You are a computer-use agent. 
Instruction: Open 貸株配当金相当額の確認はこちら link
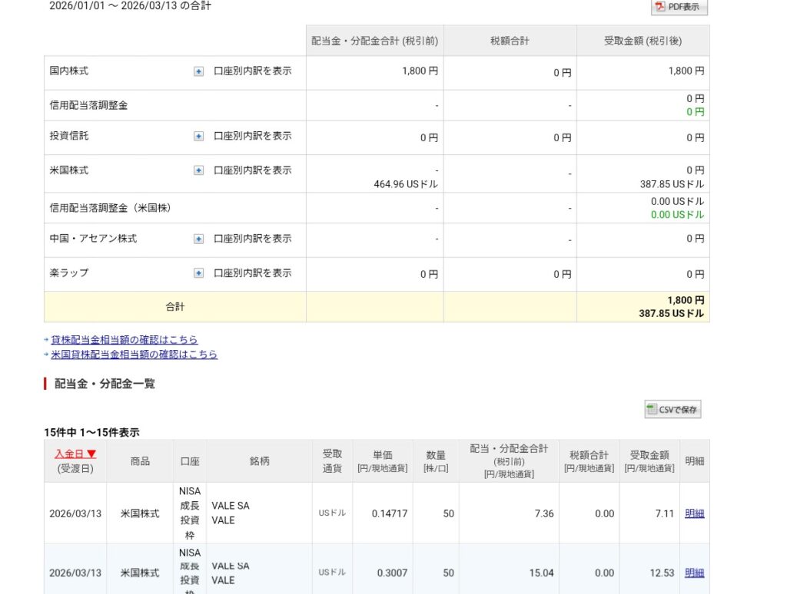coord(124,339)
